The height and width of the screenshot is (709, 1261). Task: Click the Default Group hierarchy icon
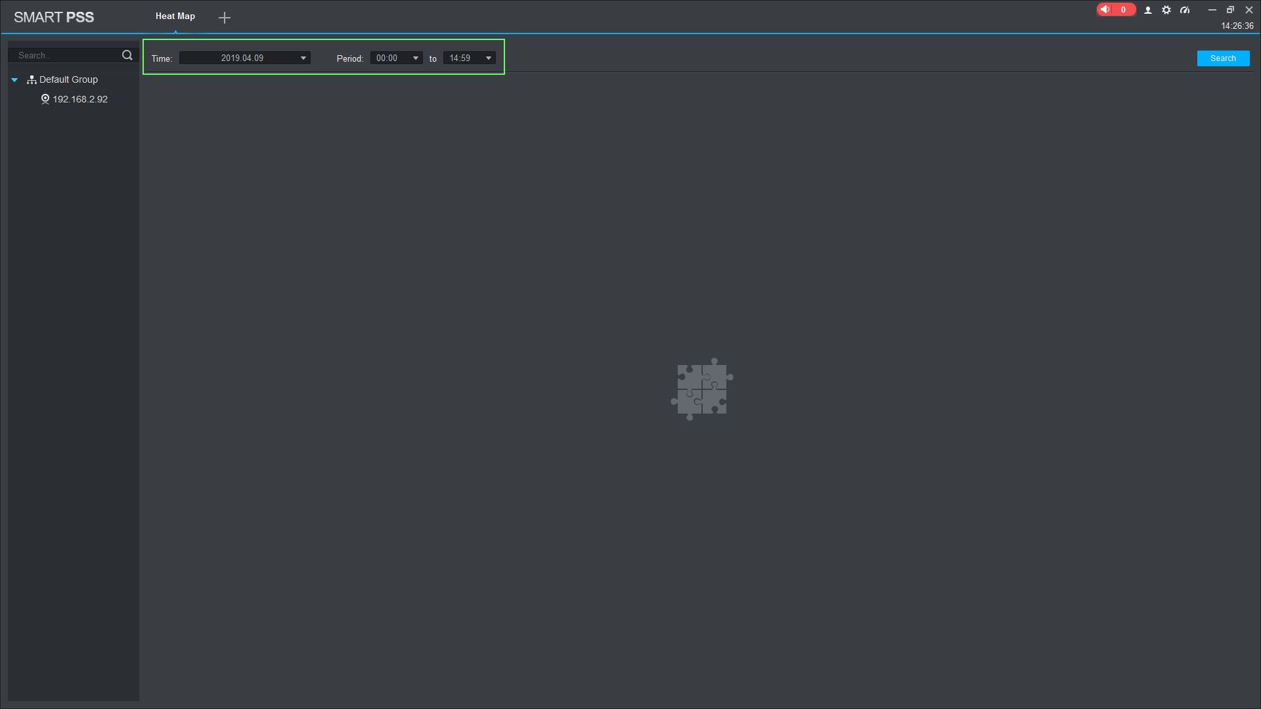(x=32, y=80)
